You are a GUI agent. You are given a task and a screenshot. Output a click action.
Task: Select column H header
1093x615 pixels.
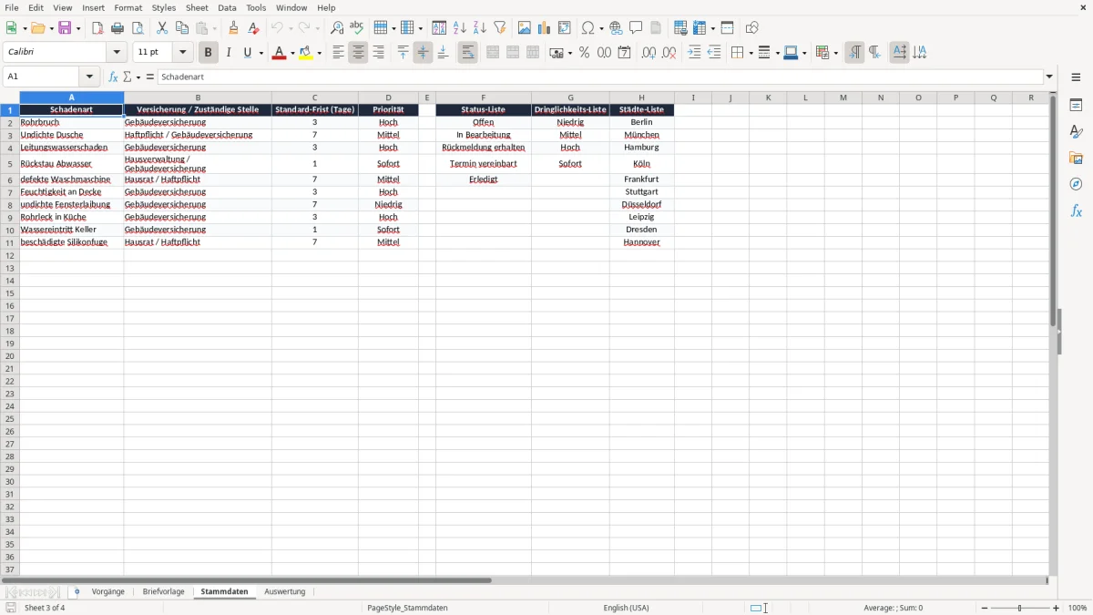pos(641,97)
